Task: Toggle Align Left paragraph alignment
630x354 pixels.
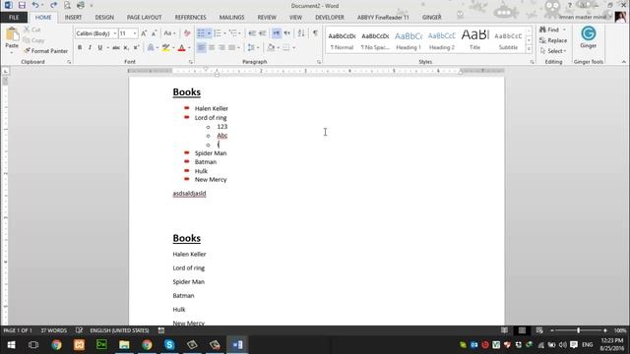Action: coord(201,48)
